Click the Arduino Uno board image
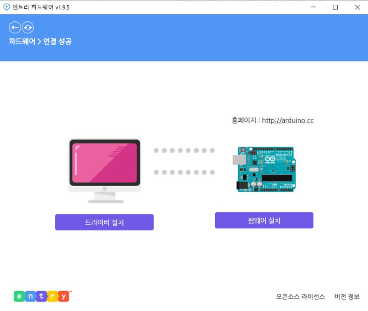368x311 pixels. (x=264, y=169)
